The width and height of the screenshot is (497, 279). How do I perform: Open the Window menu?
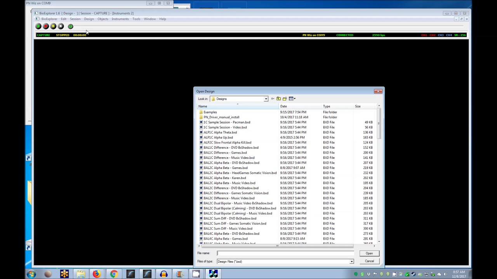[149, 19]
